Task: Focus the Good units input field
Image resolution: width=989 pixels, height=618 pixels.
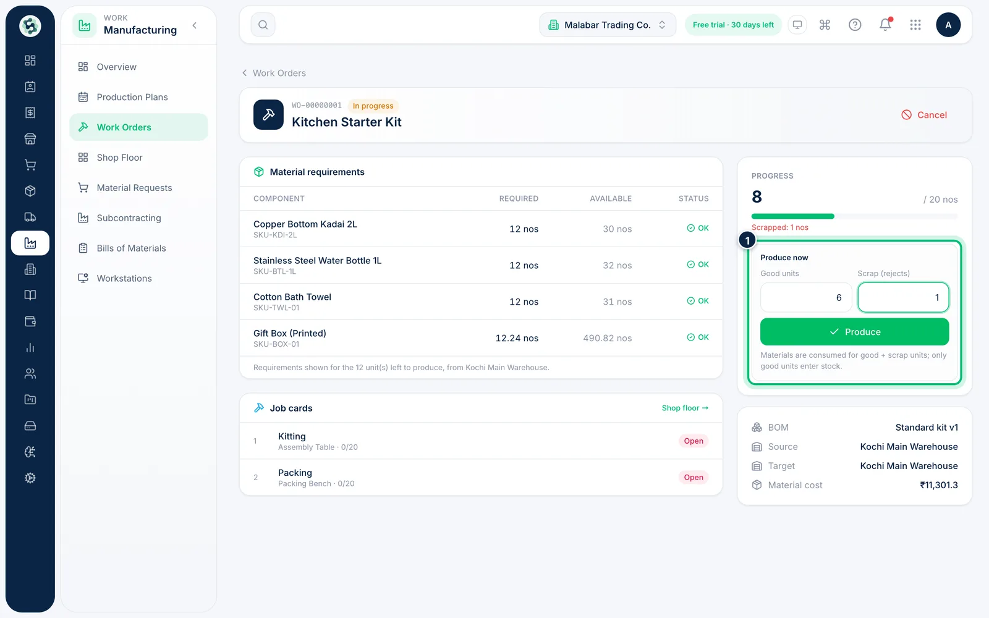Action: coord(806,297)
